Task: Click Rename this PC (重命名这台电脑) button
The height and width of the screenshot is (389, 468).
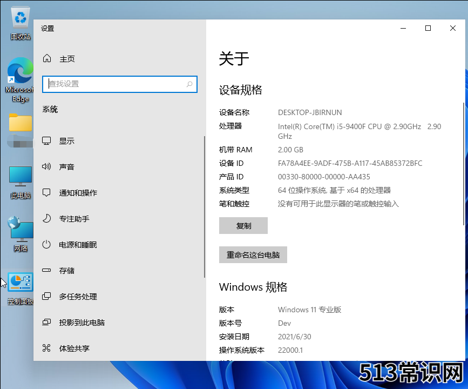Action: coord(253,255)
